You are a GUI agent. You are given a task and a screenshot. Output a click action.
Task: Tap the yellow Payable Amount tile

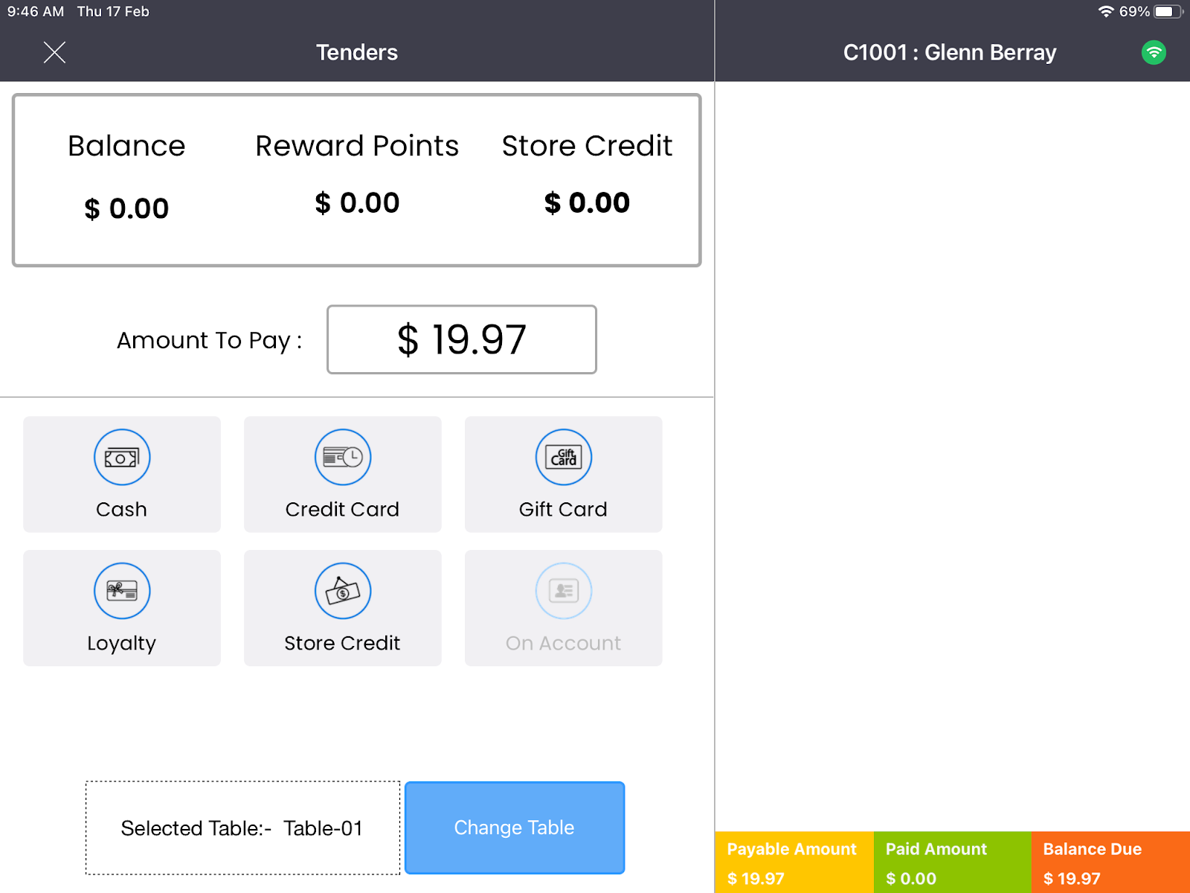(x=794, y=862)
